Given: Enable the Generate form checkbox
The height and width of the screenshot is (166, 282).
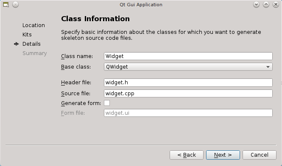Looking at the screenshot, I should tap(107, 103).
